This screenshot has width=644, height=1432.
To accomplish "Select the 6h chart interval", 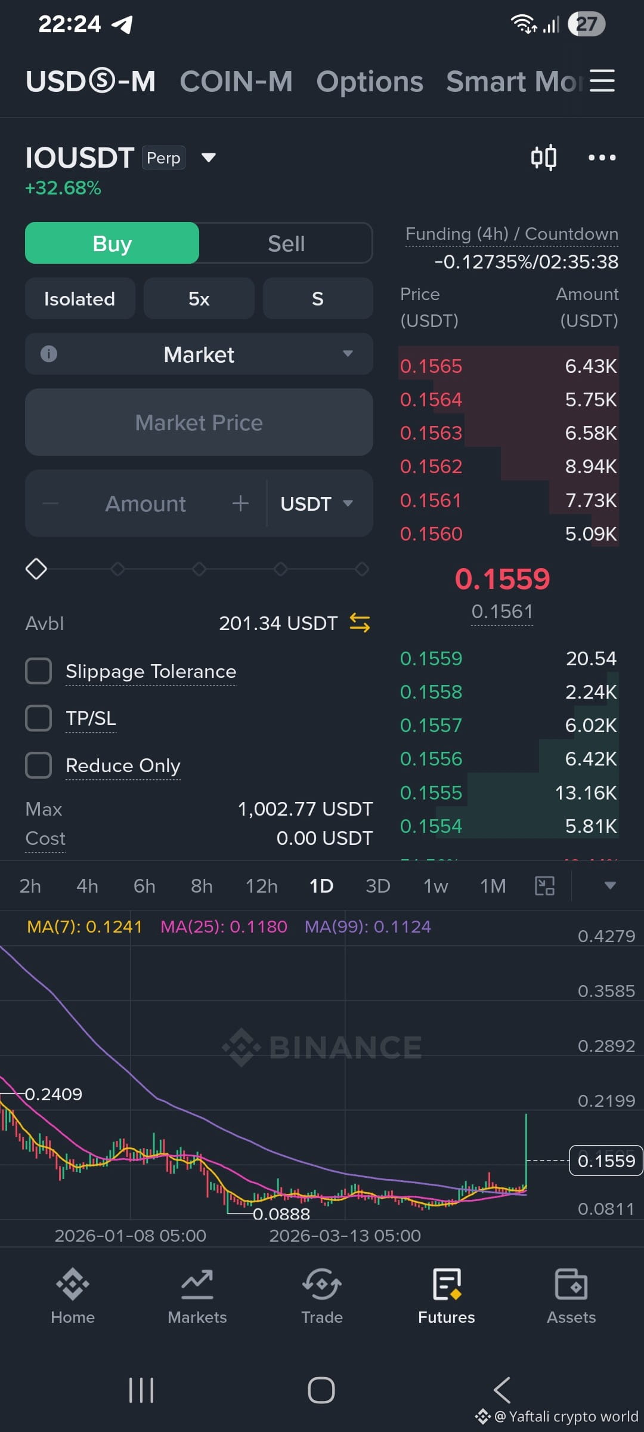I will [x=144, y=885].
